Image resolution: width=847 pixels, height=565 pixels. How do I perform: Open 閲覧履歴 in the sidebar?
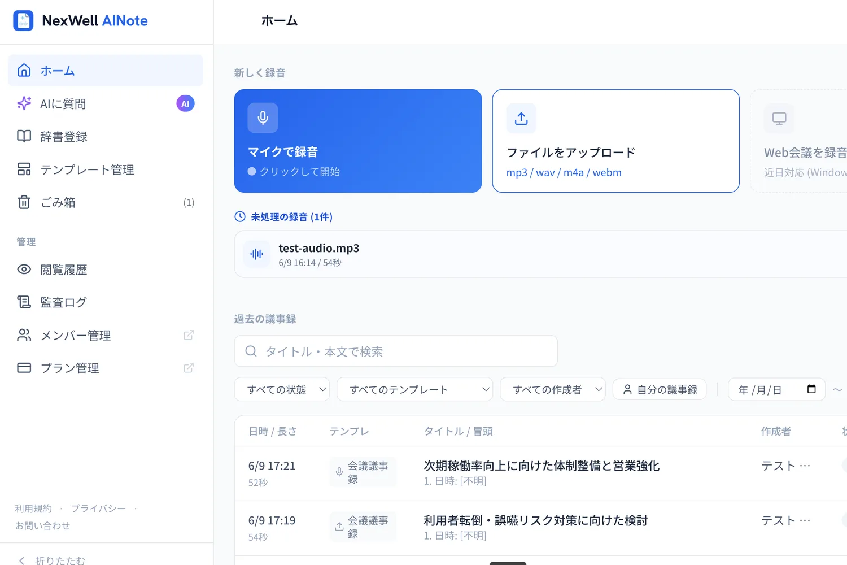(106, 270)
